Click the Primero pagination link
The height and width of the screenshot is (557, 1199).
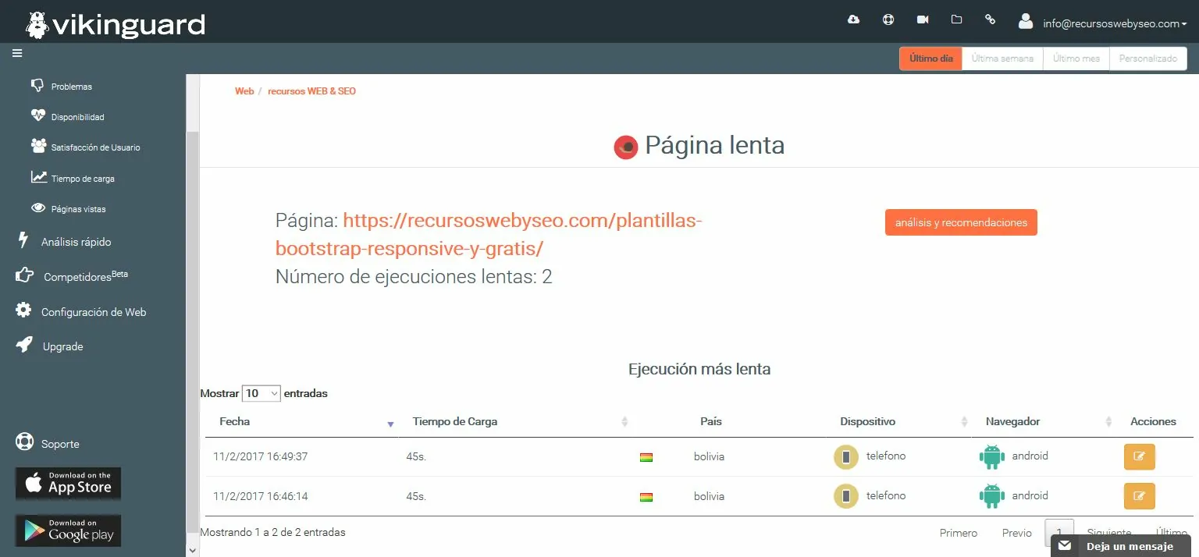(959, 533)
